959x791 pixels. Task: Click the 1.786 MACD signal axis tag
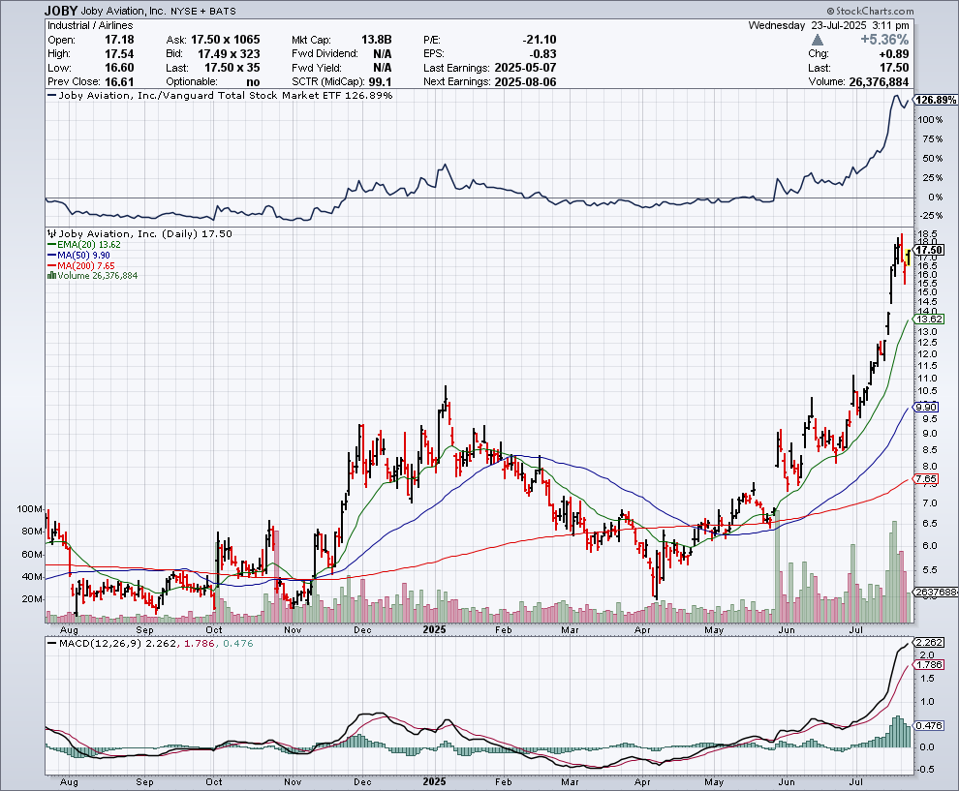[928, 664]
